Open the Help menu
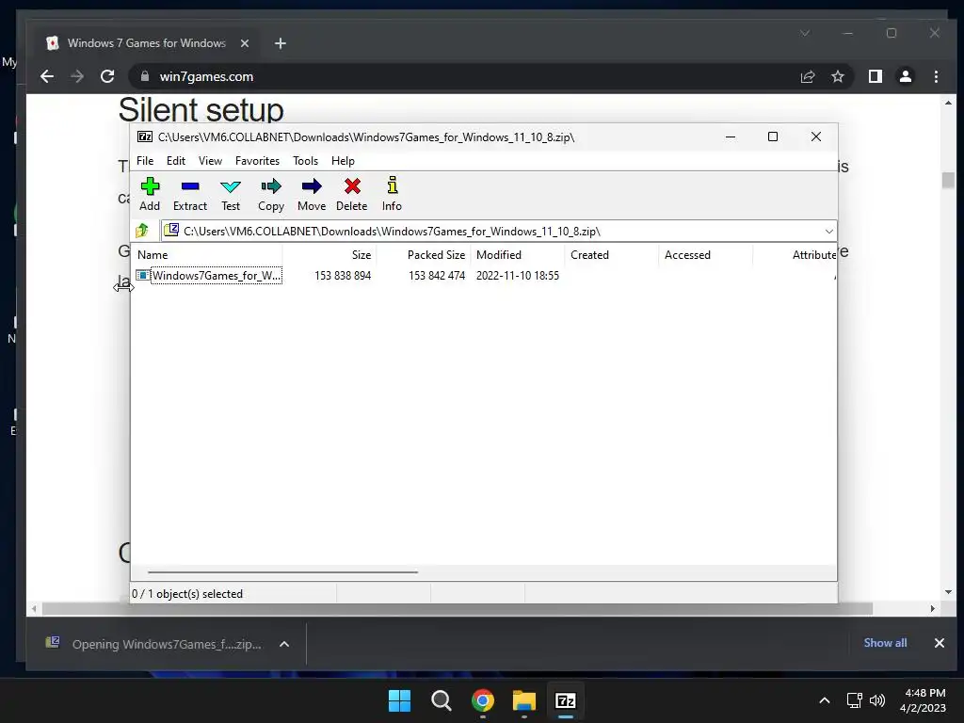 [x=343, y=160]
